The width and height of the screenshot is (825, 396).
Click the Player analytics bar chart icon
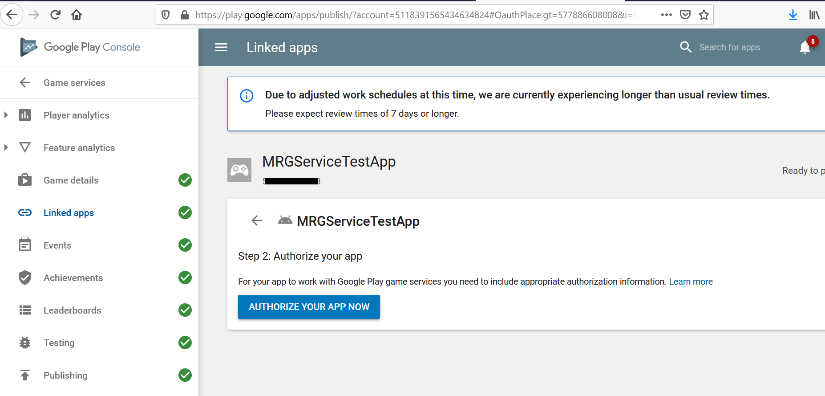click(25, 115)
